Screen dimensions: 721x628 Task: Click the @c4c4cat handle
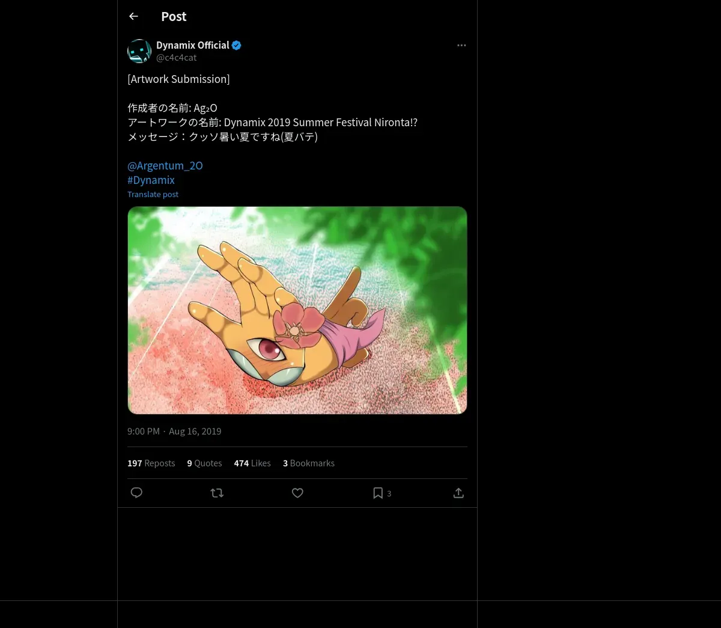pos(177,58)
